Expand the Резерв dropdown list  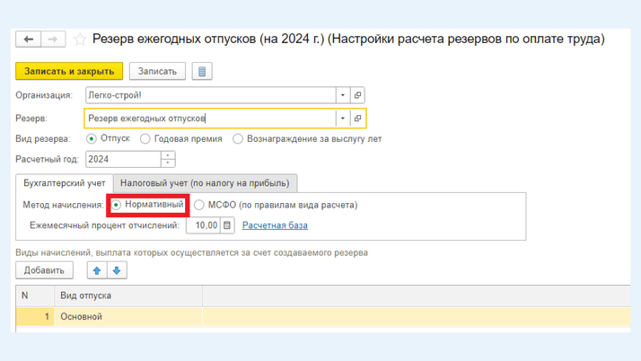343,119
